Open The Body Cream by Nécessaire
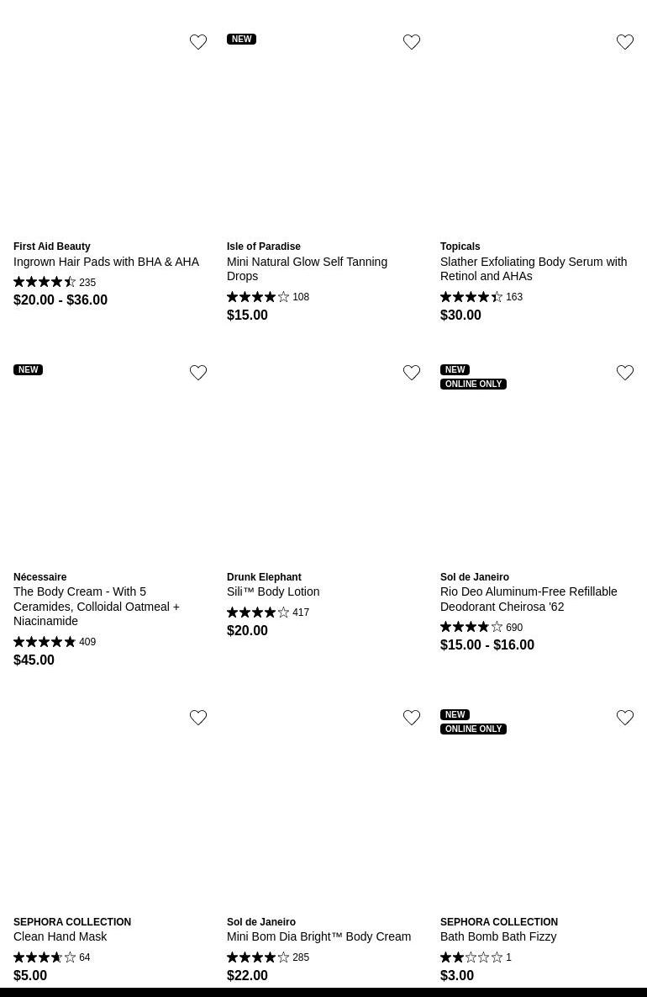 pos(97,606)
